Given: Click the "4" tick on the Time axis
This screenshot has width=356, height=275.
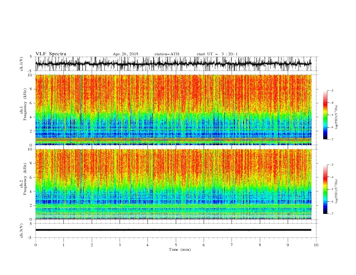Looking at the screenshot, I should pyautogui.click(x=147, y=245).
